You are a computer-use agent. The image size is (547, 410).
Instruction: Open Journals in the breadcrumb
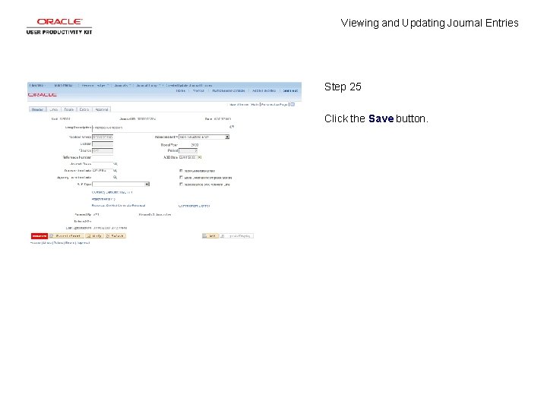(122, 85)
